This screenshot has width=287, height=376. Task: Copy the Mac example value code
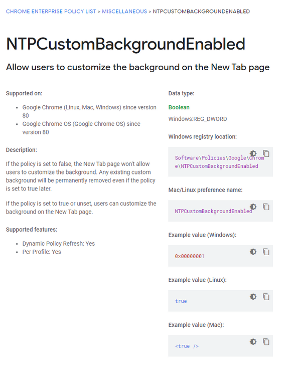click(x=266, y=342)
